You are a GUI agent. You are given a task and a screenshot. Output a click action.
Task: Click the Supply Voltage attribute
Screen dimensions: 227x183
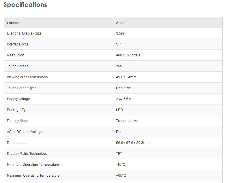click(18, 99)
